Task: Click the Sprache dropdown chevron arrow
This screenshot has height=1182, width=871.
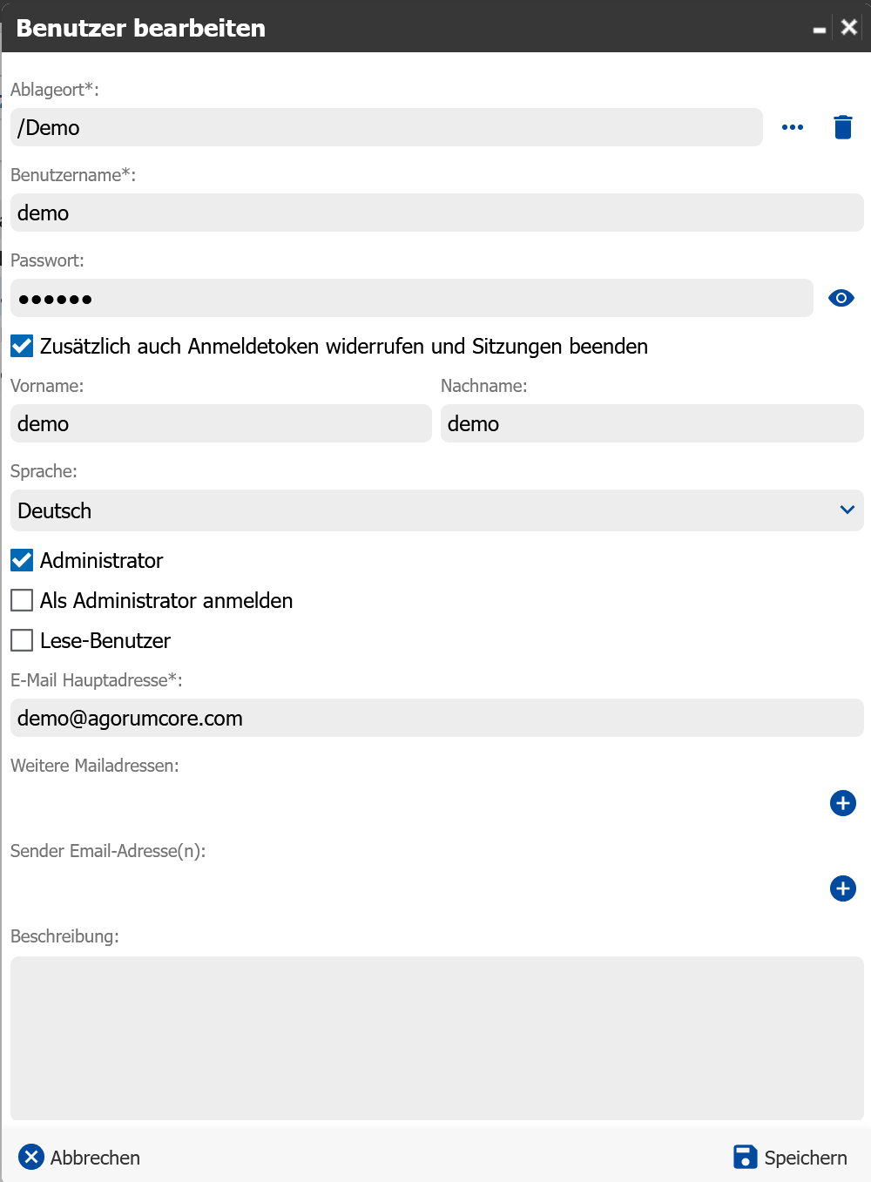Action: [847, 510]
